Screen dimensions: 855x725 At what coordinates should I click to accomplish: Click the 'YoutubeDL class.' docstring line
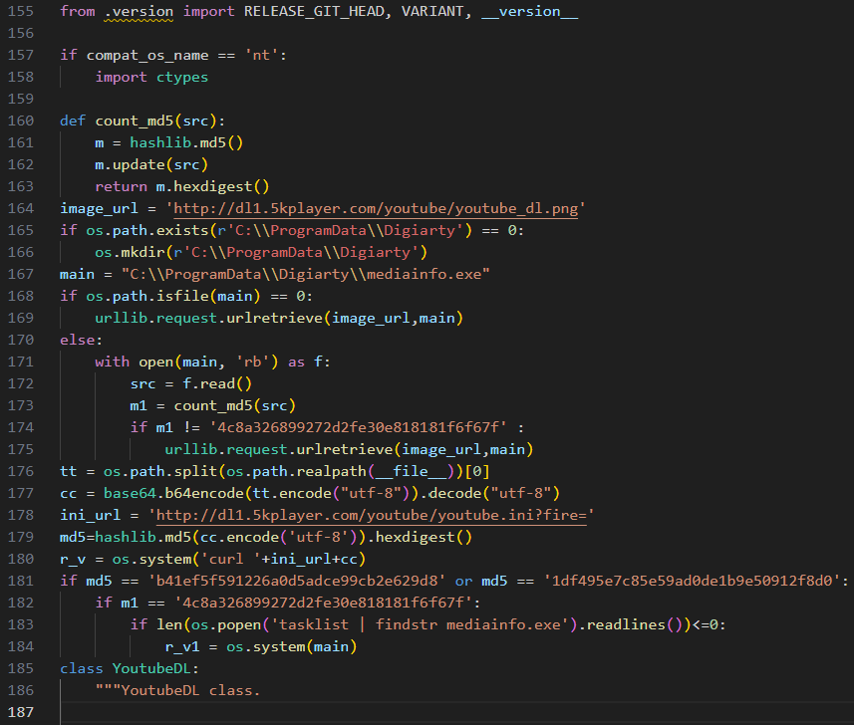(x=177, y=691)
